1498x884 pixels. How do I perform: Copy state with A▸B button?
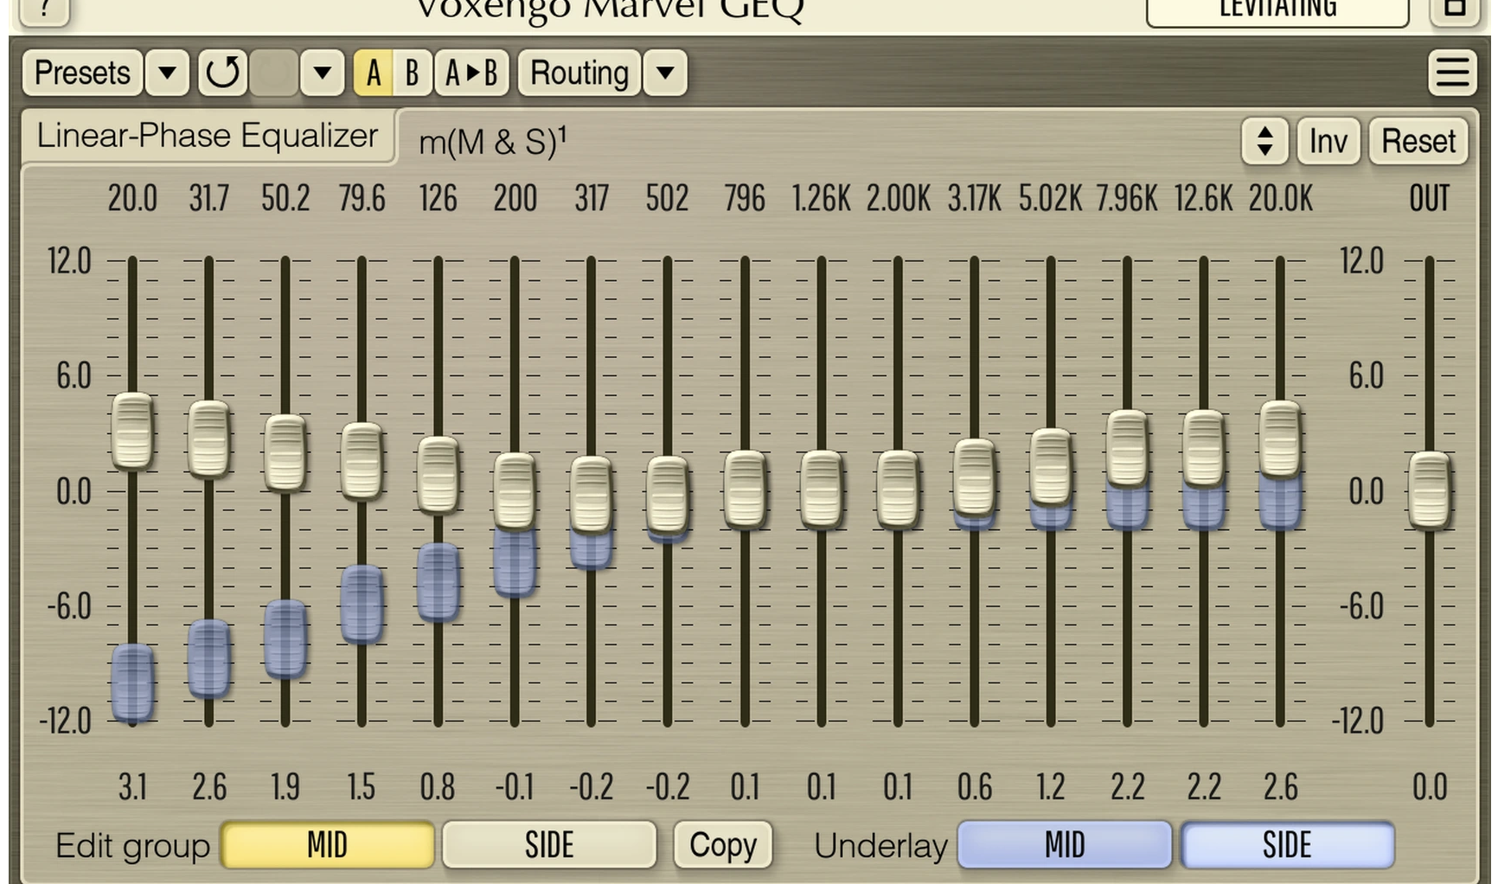coord(471,73)
